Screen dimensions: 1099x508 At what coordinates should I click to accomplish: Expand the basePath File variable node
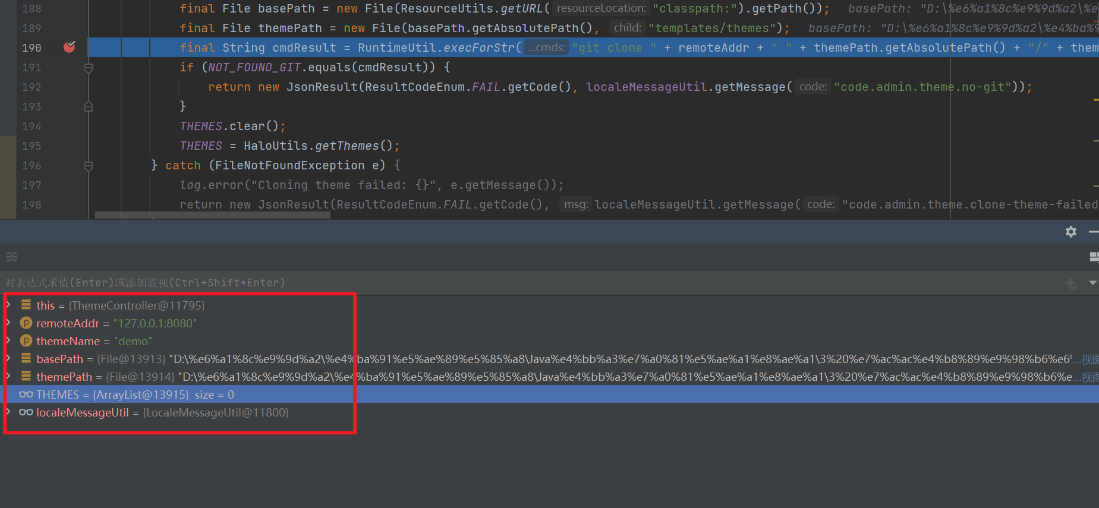coord(8,358)
